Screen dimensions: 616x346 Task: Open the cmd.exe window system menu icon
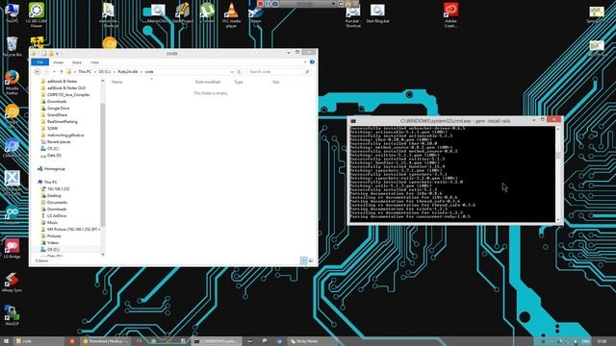353,121
